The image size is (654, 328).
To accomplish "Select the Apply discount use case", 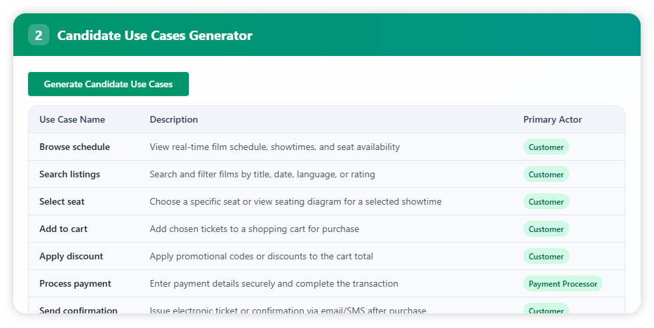I will click(71, 257).
